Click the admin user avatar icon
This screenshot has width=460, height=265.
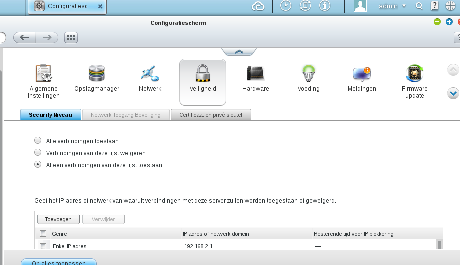[x=360, y=6]
